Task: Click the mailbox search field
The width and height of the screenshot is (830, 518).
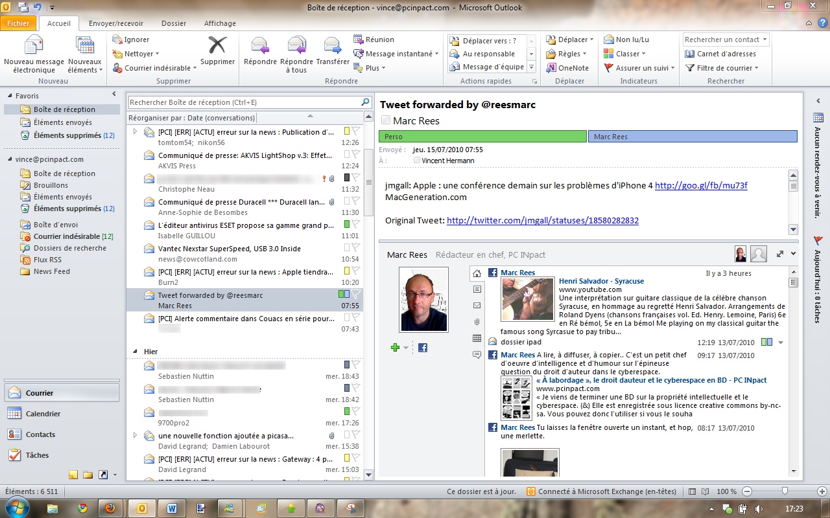Action: [x=250, y=102]
